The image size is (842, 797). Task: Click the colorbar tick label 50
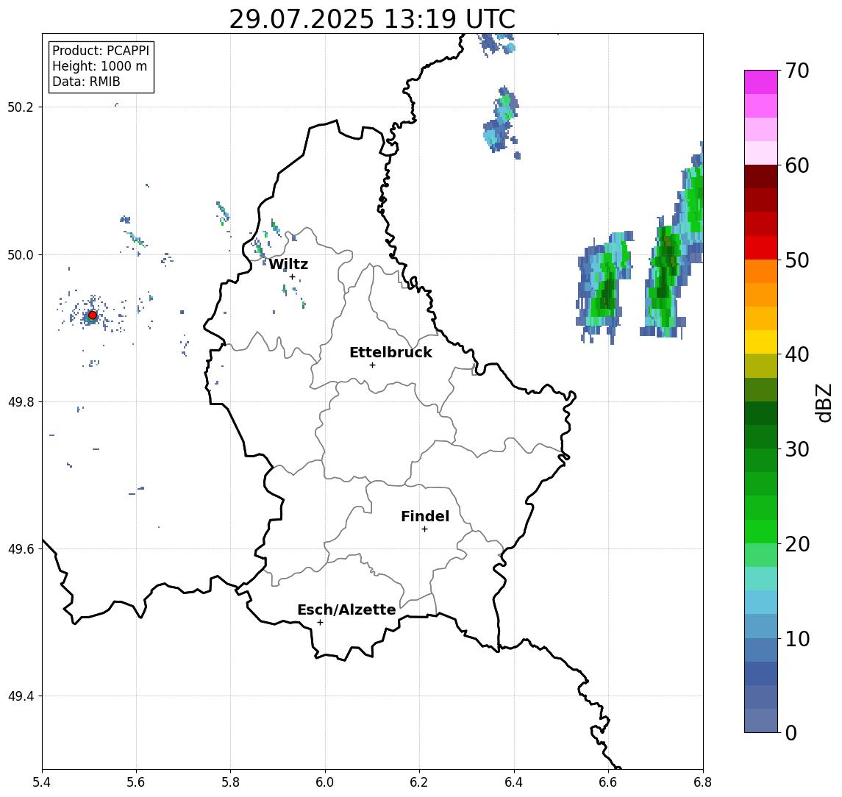coord(797,260)
